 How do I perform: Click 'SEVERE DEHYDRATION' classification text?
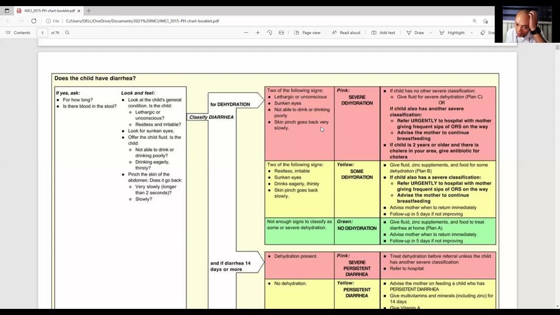click(357, 100)
